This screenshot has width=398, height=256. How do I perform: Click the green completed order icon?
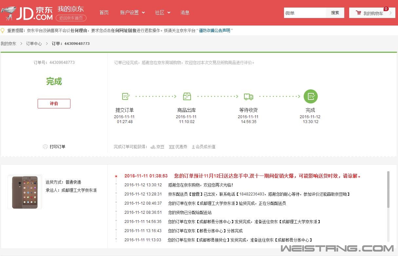(311, 96)
